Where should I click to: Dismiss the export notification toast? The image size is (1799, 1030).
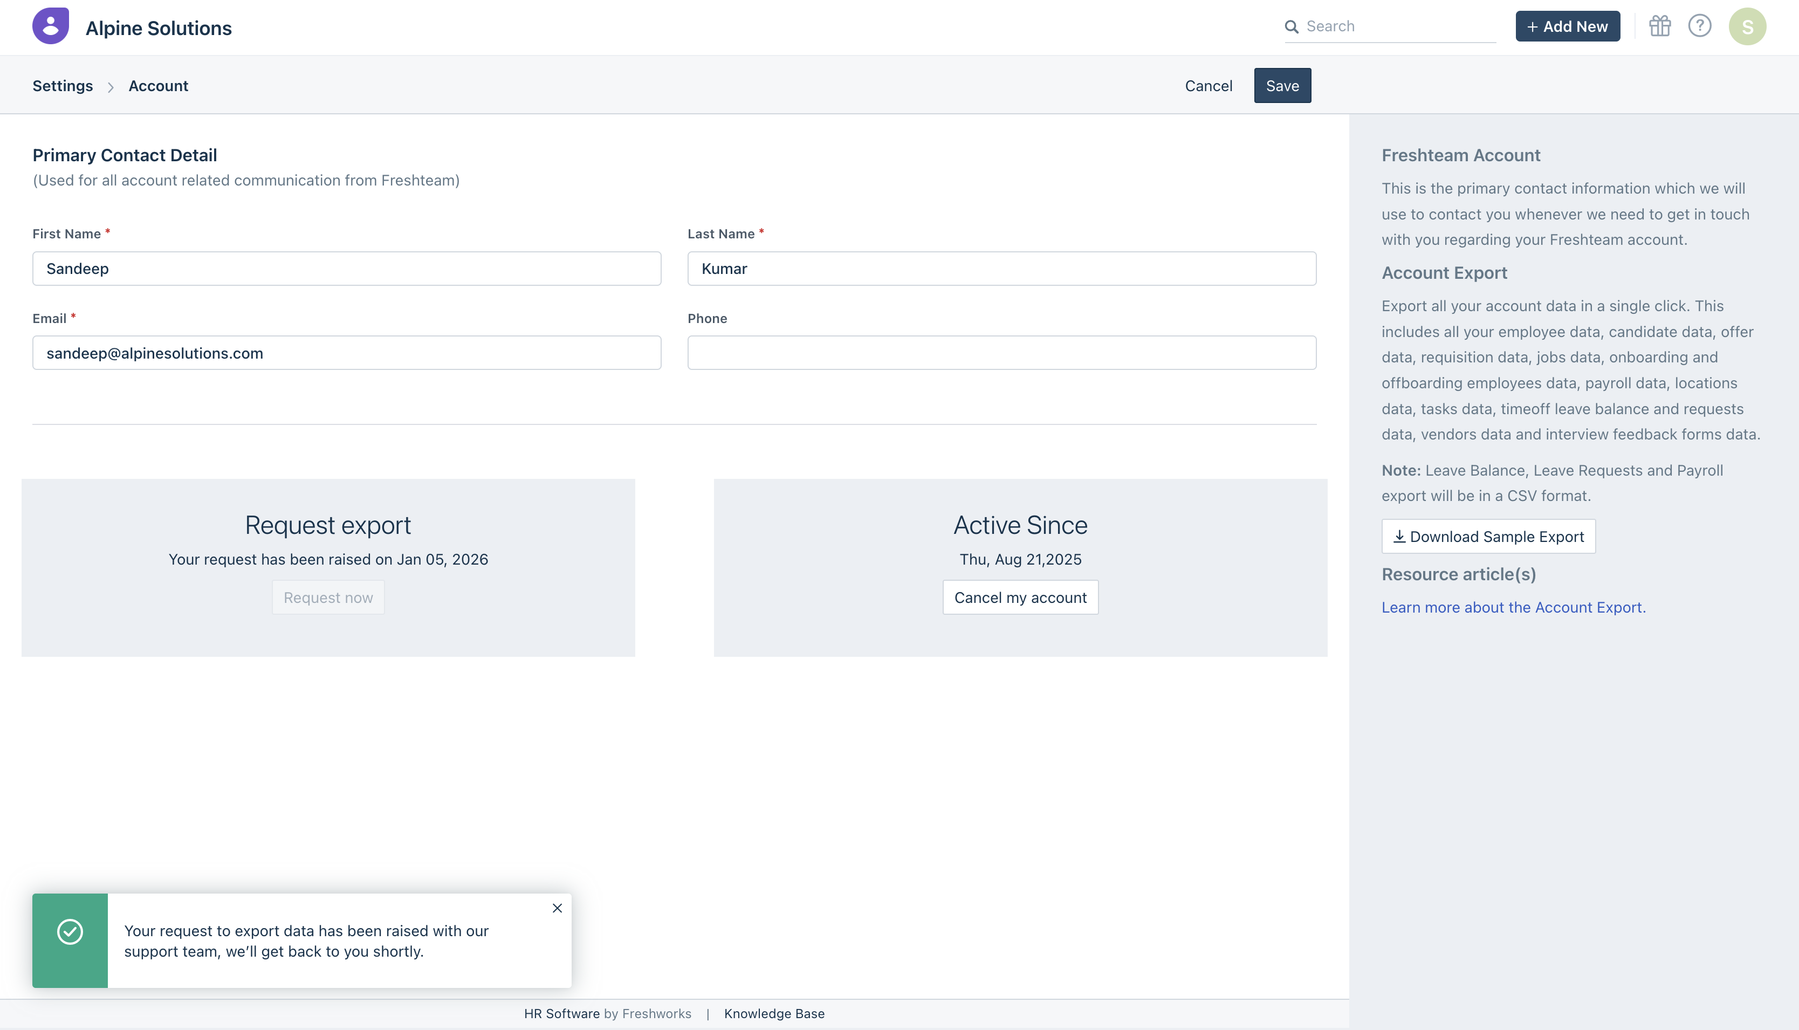(557, 908)
